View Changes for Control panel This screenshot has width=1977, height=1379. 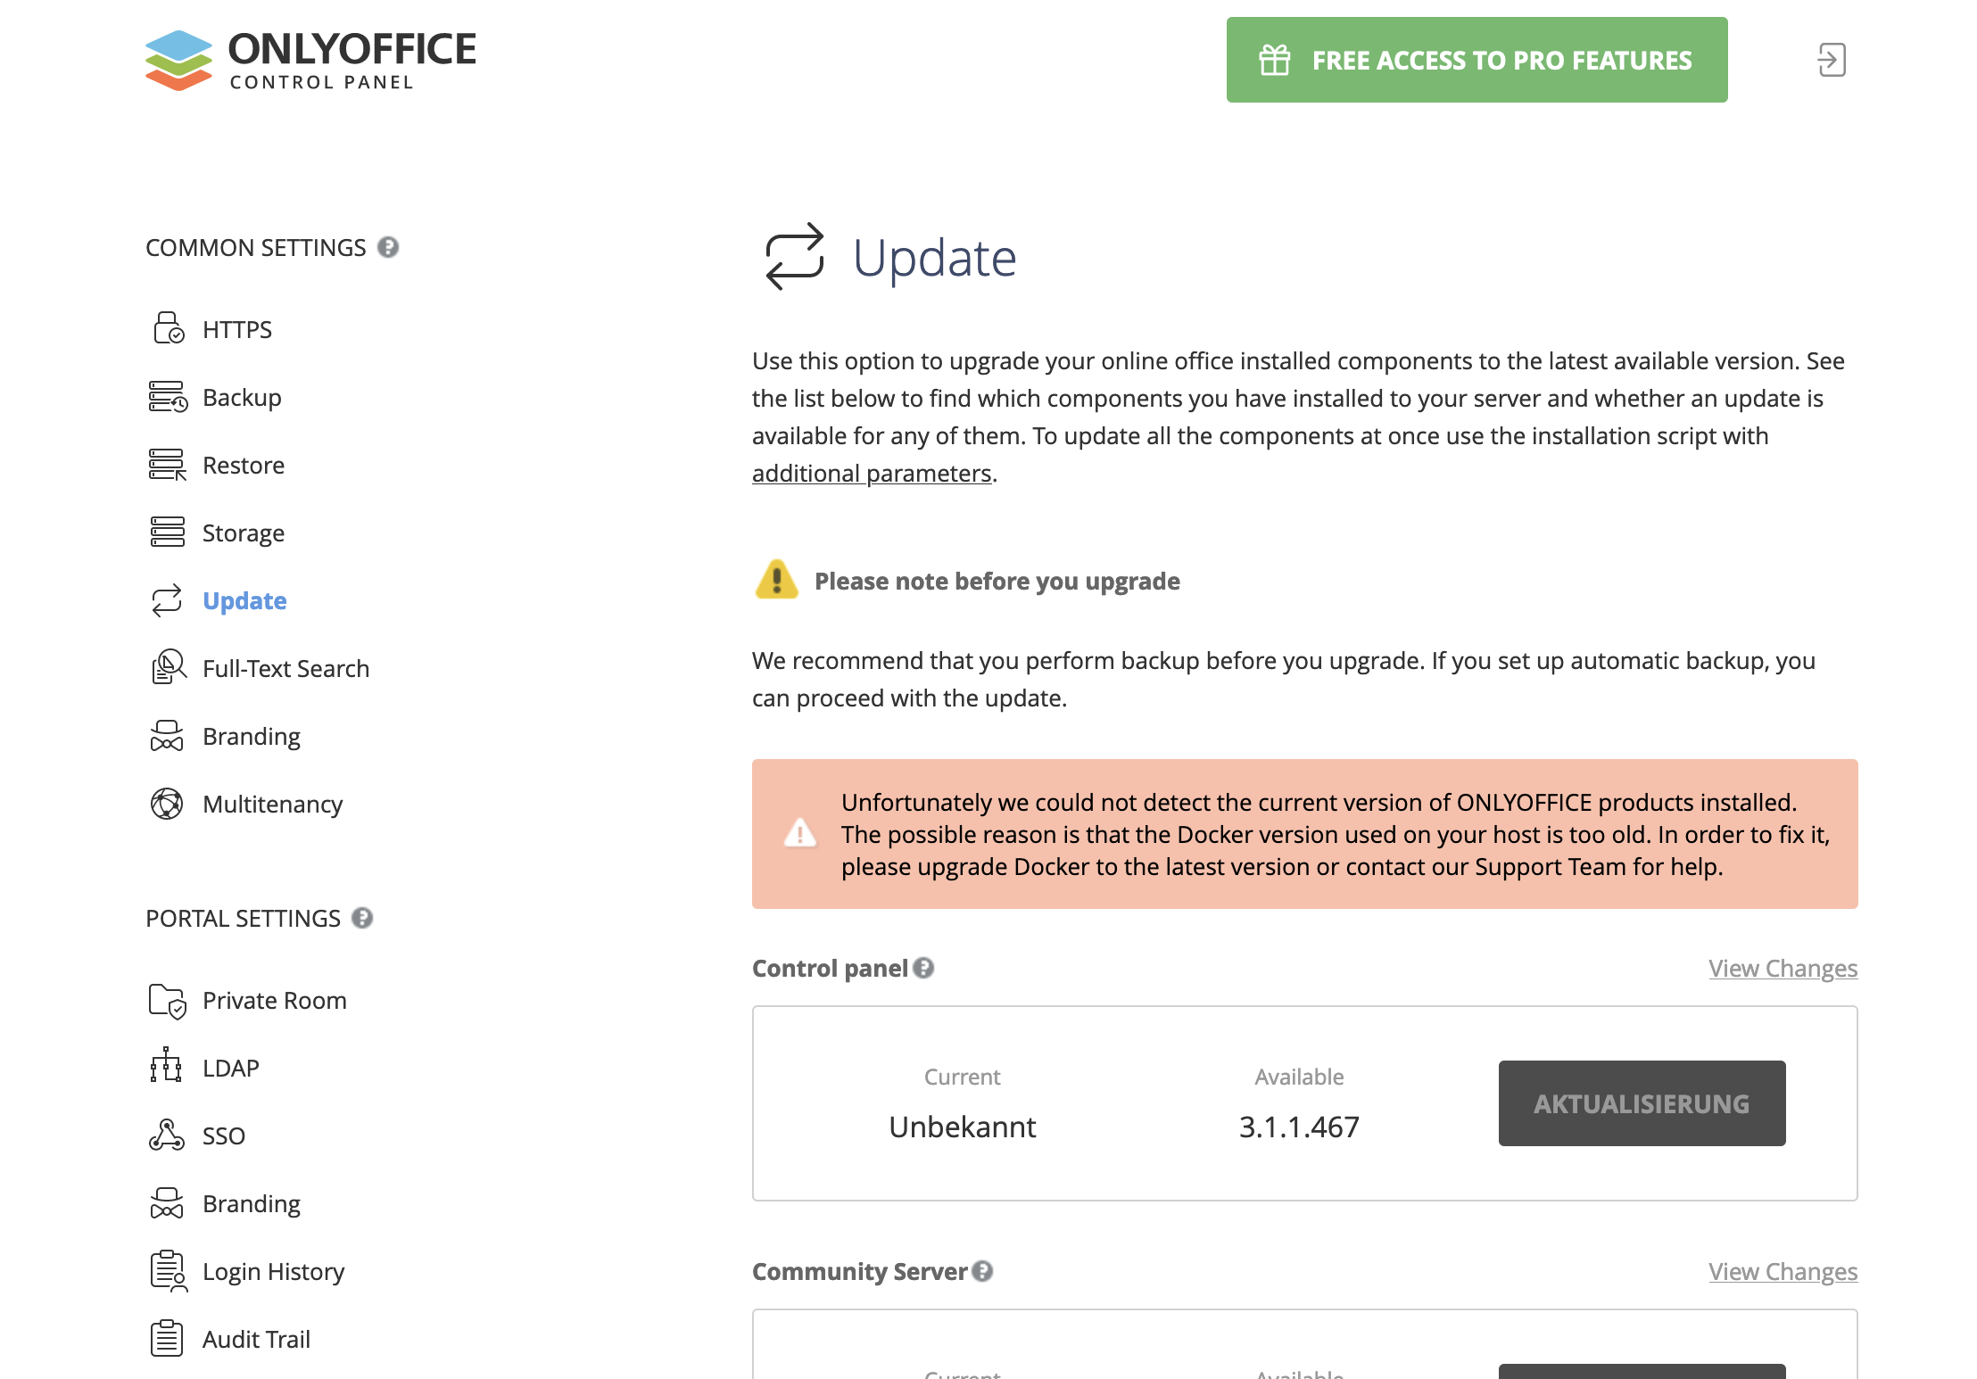tap(1783, 968)
